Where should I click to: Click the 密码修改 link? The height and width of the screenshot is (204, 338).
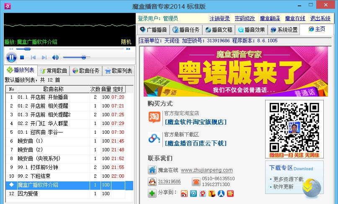coord(245,18)
